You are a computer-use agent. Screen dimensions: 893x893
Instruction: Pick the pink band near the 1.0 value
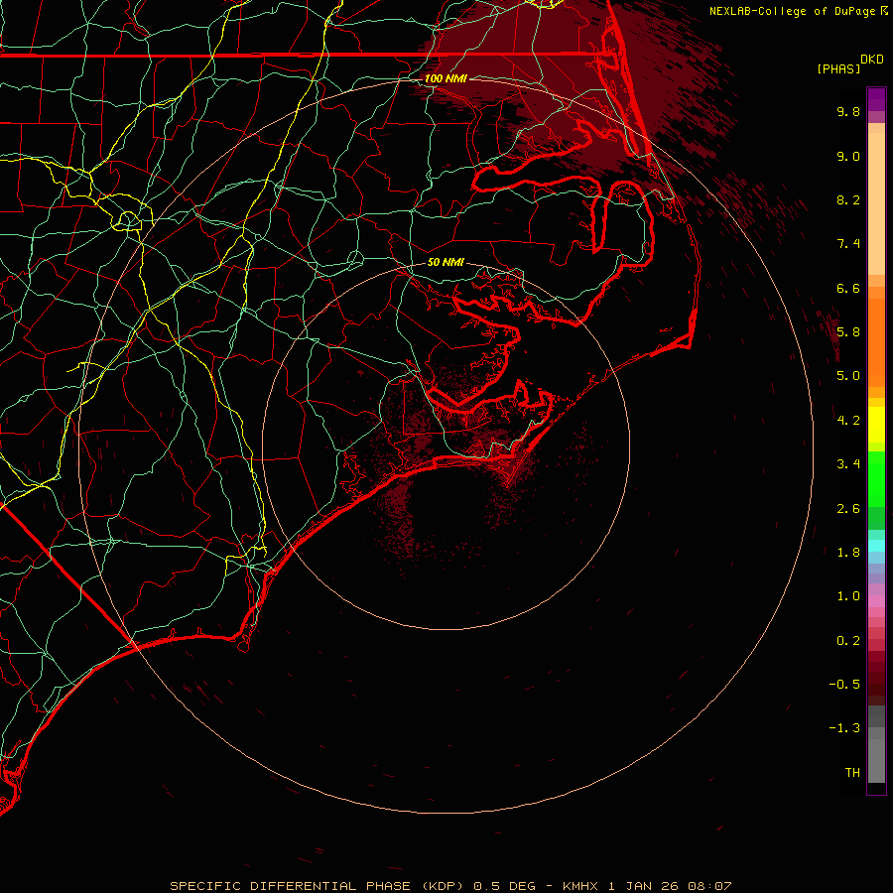876,601
